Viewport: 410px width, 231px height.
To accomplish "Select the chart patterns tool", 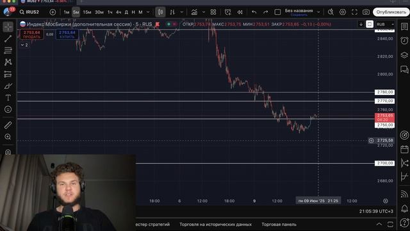I will [8, 62].
